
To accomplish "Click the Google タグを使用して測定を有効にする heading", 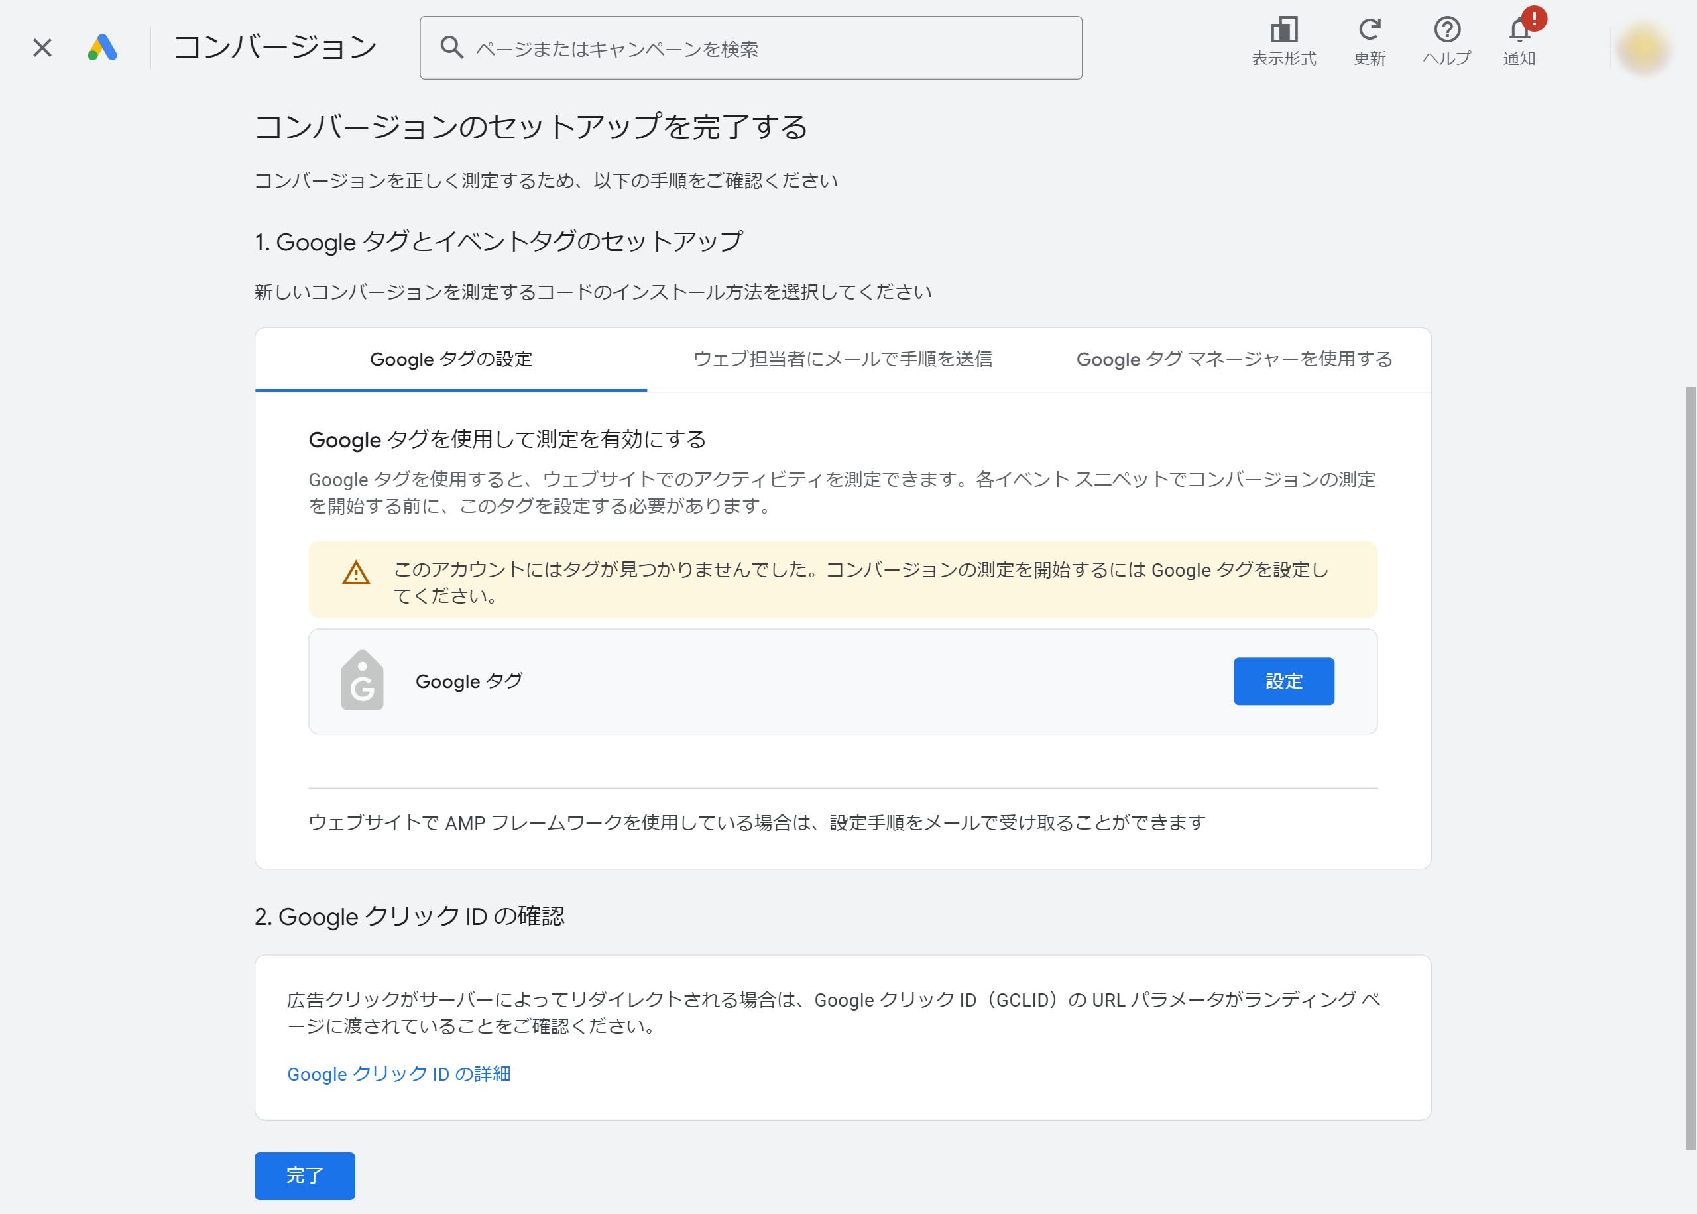I will point(507,439).
